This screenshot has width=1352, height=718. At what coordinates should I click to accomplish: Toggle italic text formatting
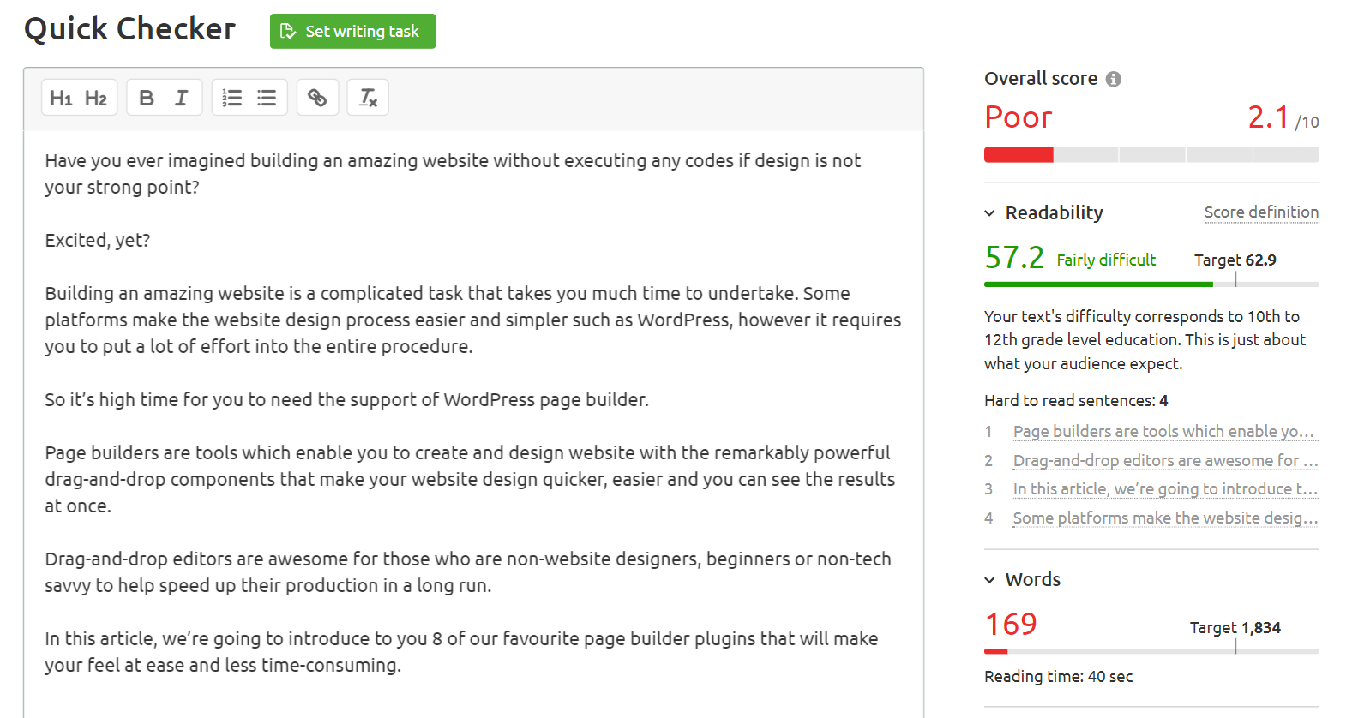[181, 98]
